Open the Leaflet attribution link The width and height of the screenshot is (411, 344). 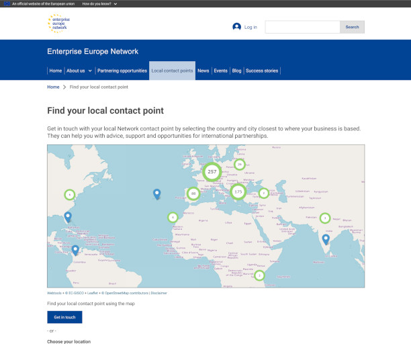[93, 293]
